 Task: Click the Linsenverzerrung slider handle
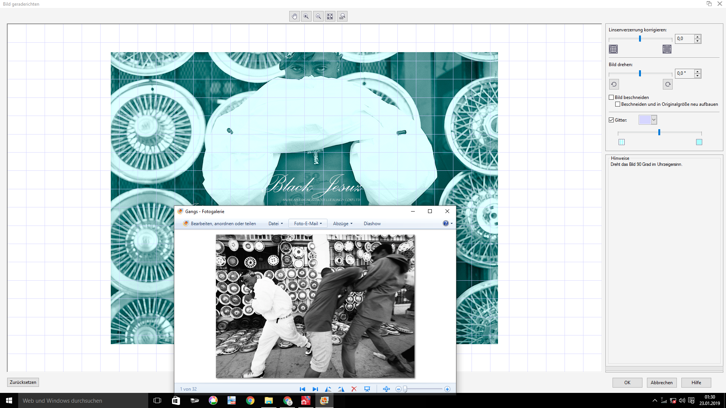point(640,39)
